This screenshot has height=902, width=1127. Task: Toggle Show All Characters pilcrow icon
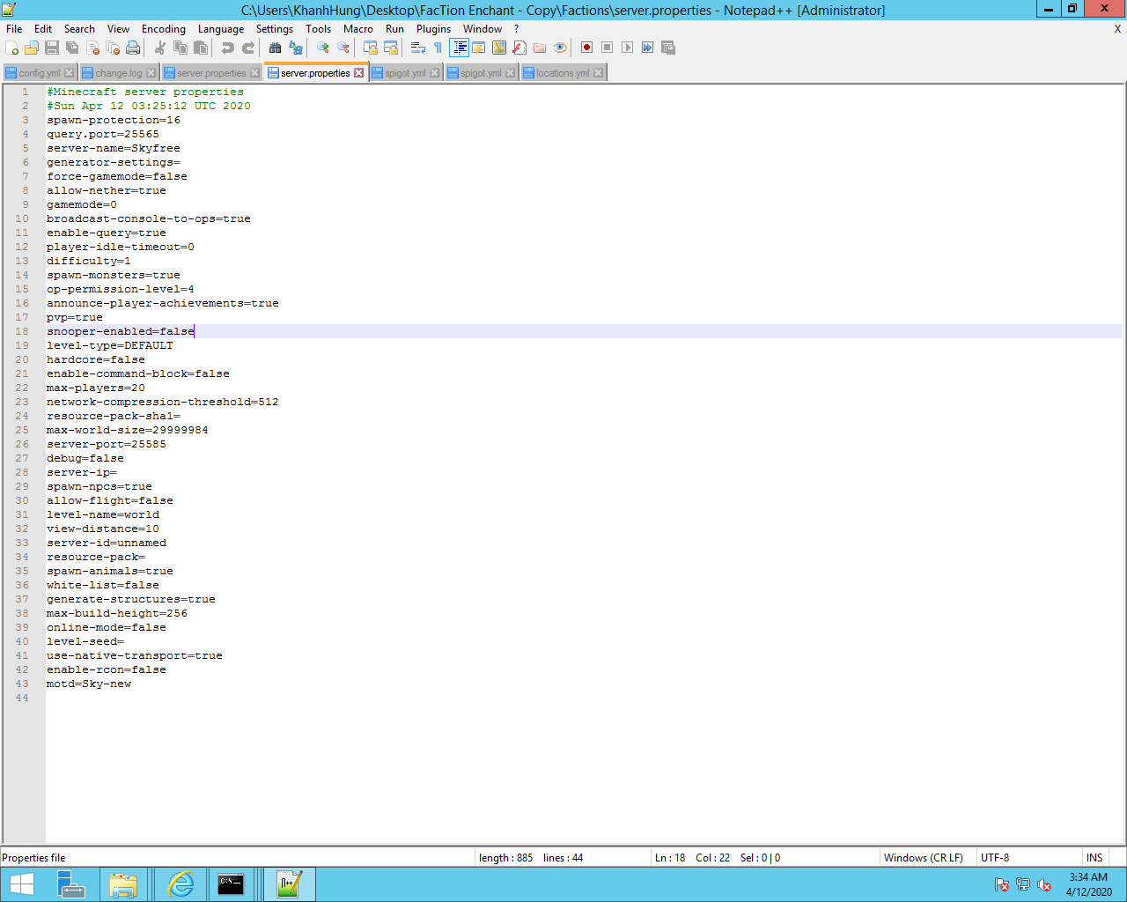click(438, 48)
